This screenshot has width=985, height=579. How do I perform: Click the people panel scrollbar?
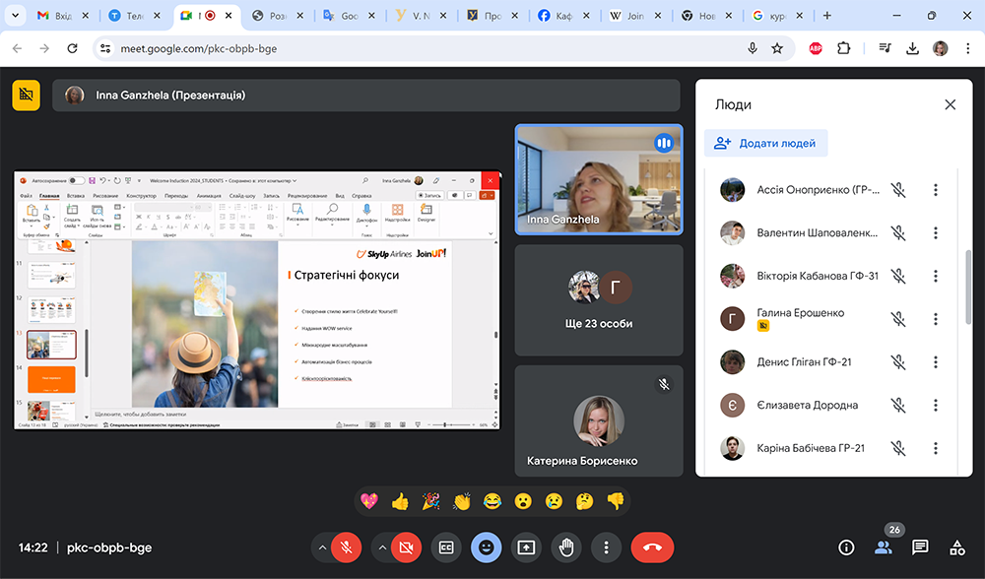click(967, 286)
